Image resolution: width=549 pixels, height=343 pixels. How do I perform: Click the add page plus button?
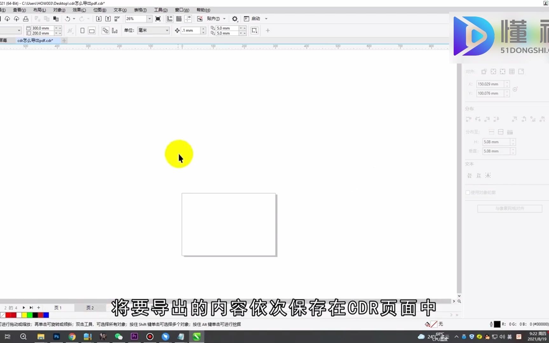(x=38, y=308)
